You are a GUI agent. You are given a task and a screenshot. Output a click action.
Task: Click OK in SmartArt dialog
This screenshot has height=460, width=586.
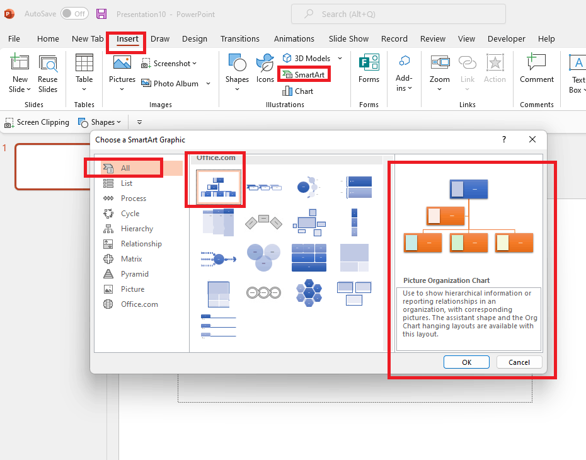(x=466, y=362)
